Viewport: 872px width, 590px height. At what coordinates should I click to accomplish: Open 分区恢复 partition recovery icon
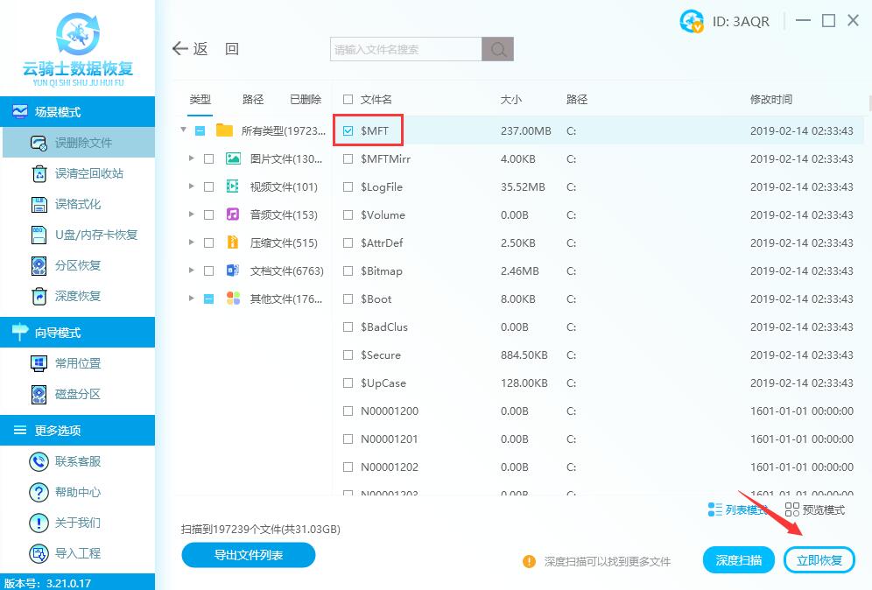(x=39, y=265)
